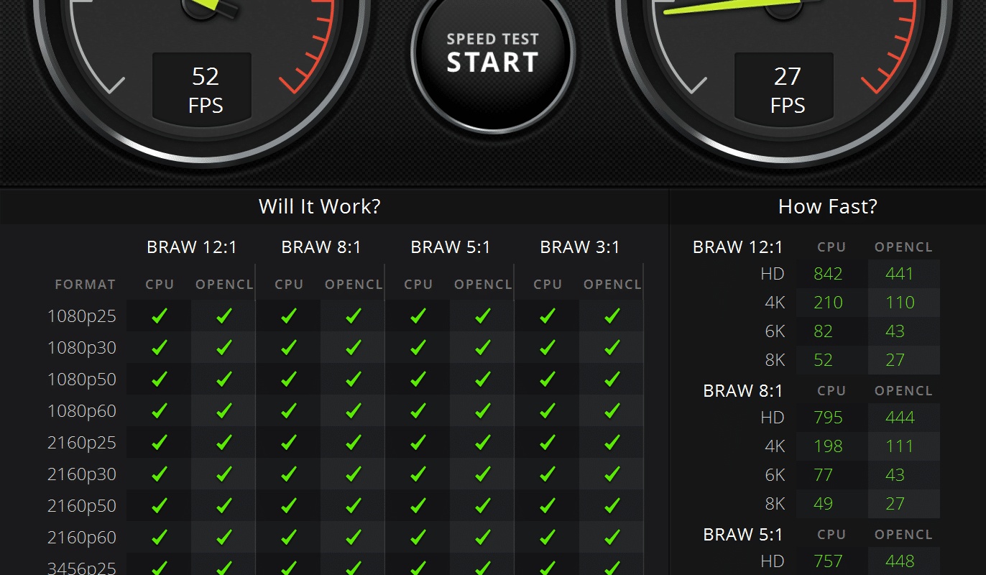Click the BRAW 8:1 8K CPU value 49
The width and height of the screenshot is (986, 575).
point(824,504)
